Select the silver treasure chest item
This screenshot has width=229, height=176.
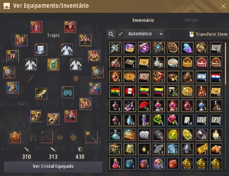point(144,134)
